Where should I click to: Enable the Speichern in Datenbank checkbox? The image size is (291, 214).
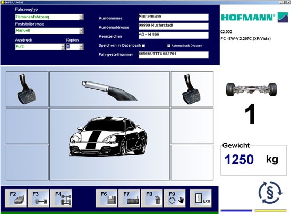pyautogui.click(x=143, y=46)
